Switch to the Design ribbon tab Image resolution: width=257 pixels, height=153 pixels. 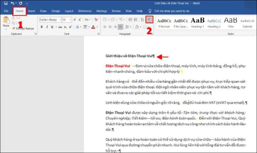[56, 11]
